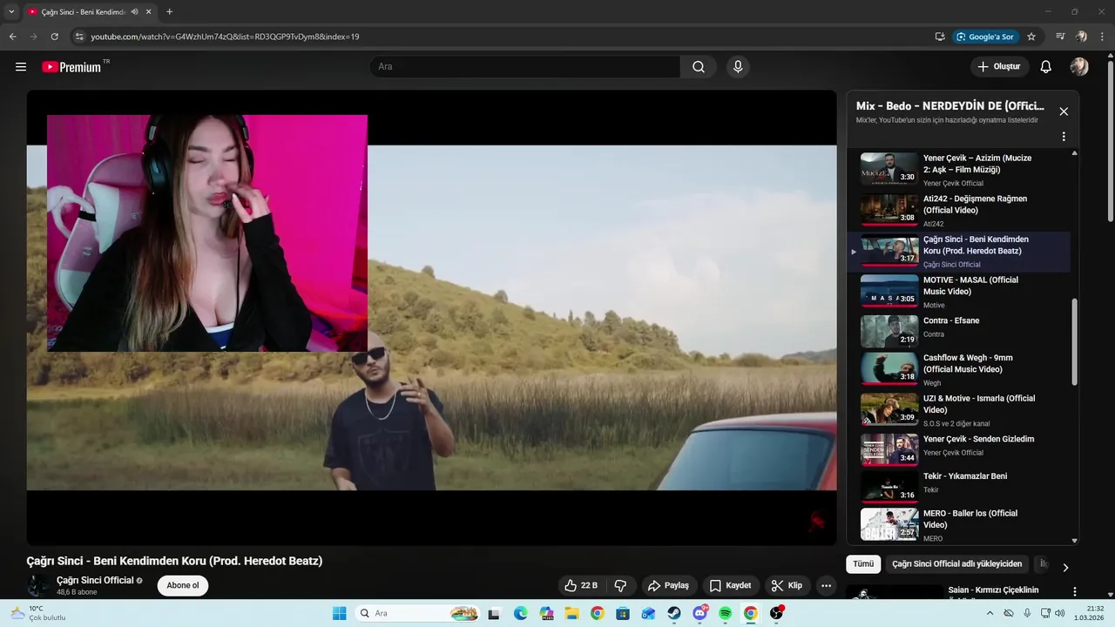
Task: Open the Oluştur create menu
Action: tap(999, 67)
